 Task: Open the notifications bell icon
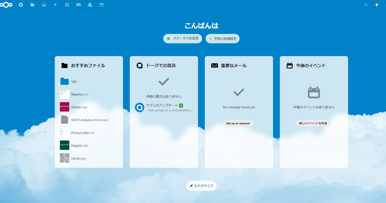point(377,5)
